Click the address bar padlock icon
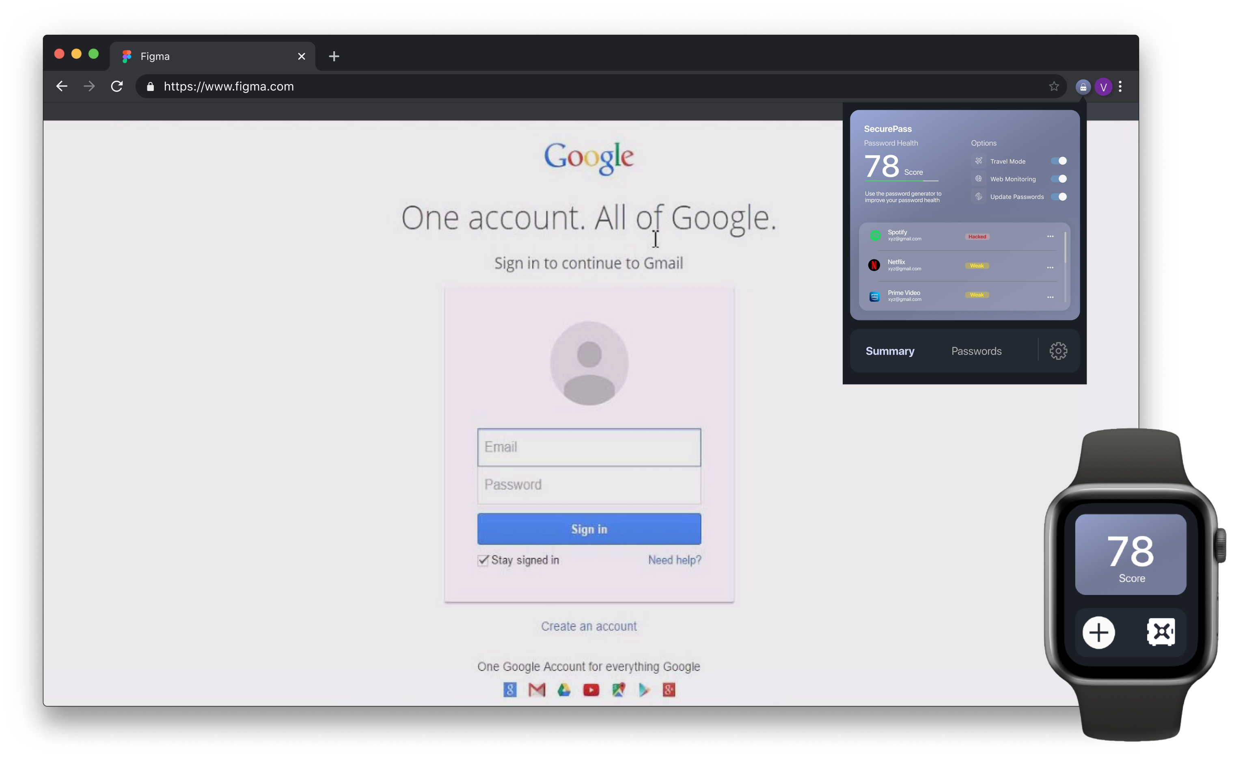Image resolution: width=1247 pixels, height=772 pixels. coord(150,87)
